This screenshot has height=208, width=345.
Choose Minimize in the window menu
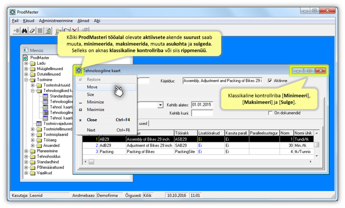pyautogui.click(x=106, y=102)
